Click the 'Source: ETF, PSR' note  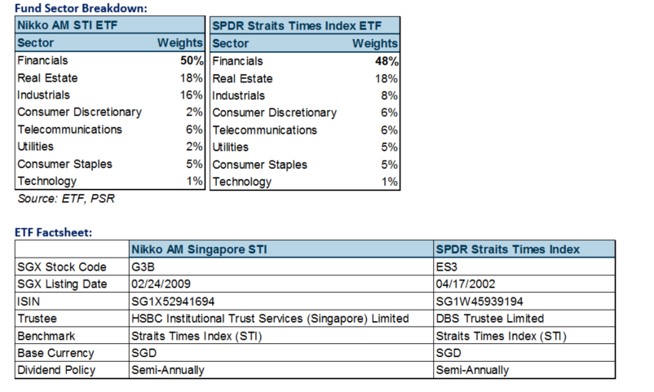coord(66,199)
